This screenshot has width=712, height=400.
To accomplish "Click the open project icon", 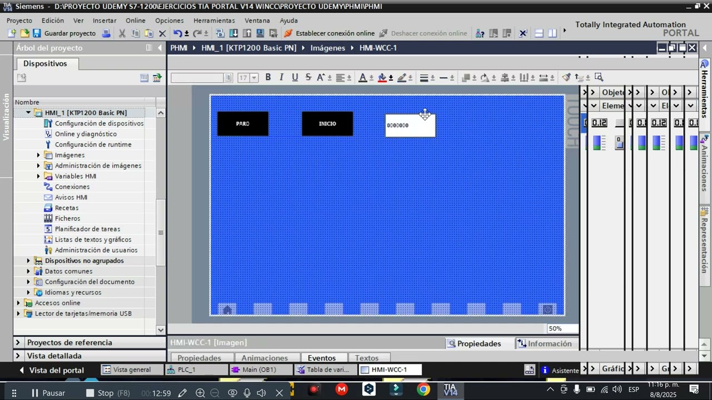I will [24, 33].
